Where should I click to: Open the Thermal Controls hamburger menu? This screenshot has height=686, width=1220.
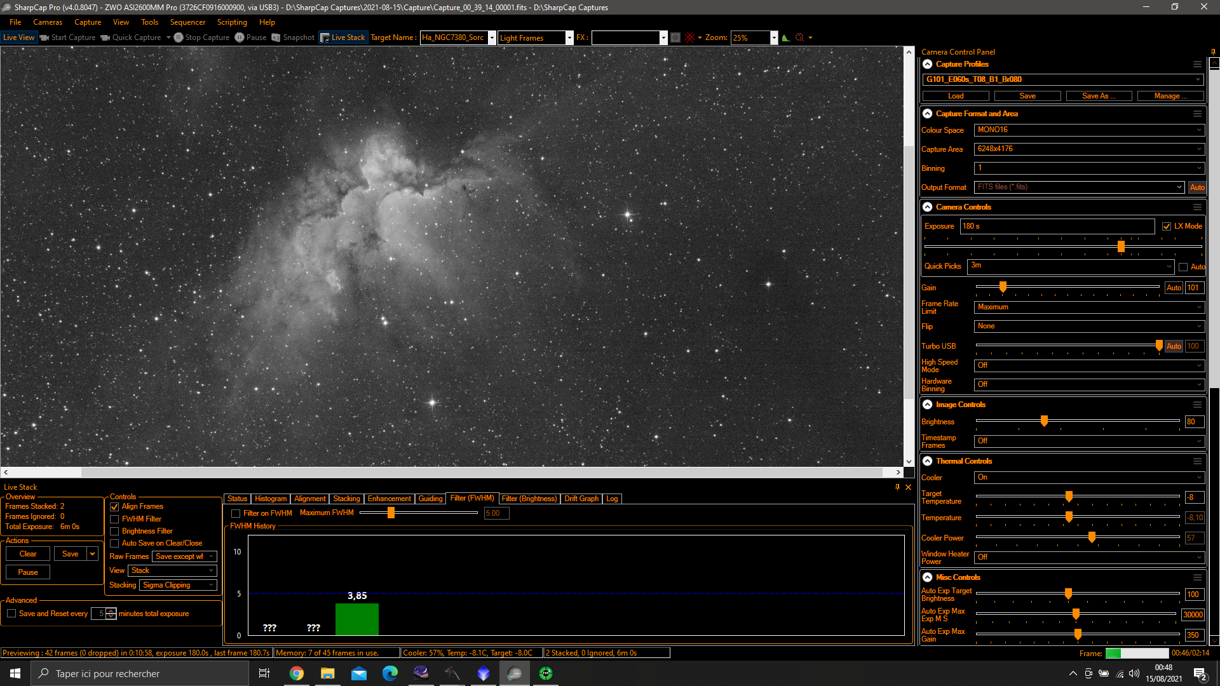click(x=1197, y=461)
